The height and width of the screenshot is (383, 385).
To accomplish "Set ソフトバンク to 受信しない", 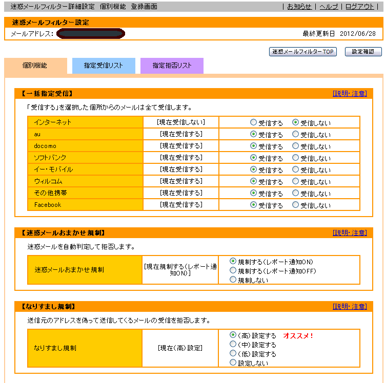I will (295, 158).
